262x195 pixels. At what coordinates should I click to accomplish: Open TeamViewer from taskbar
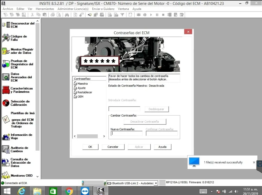85,191
